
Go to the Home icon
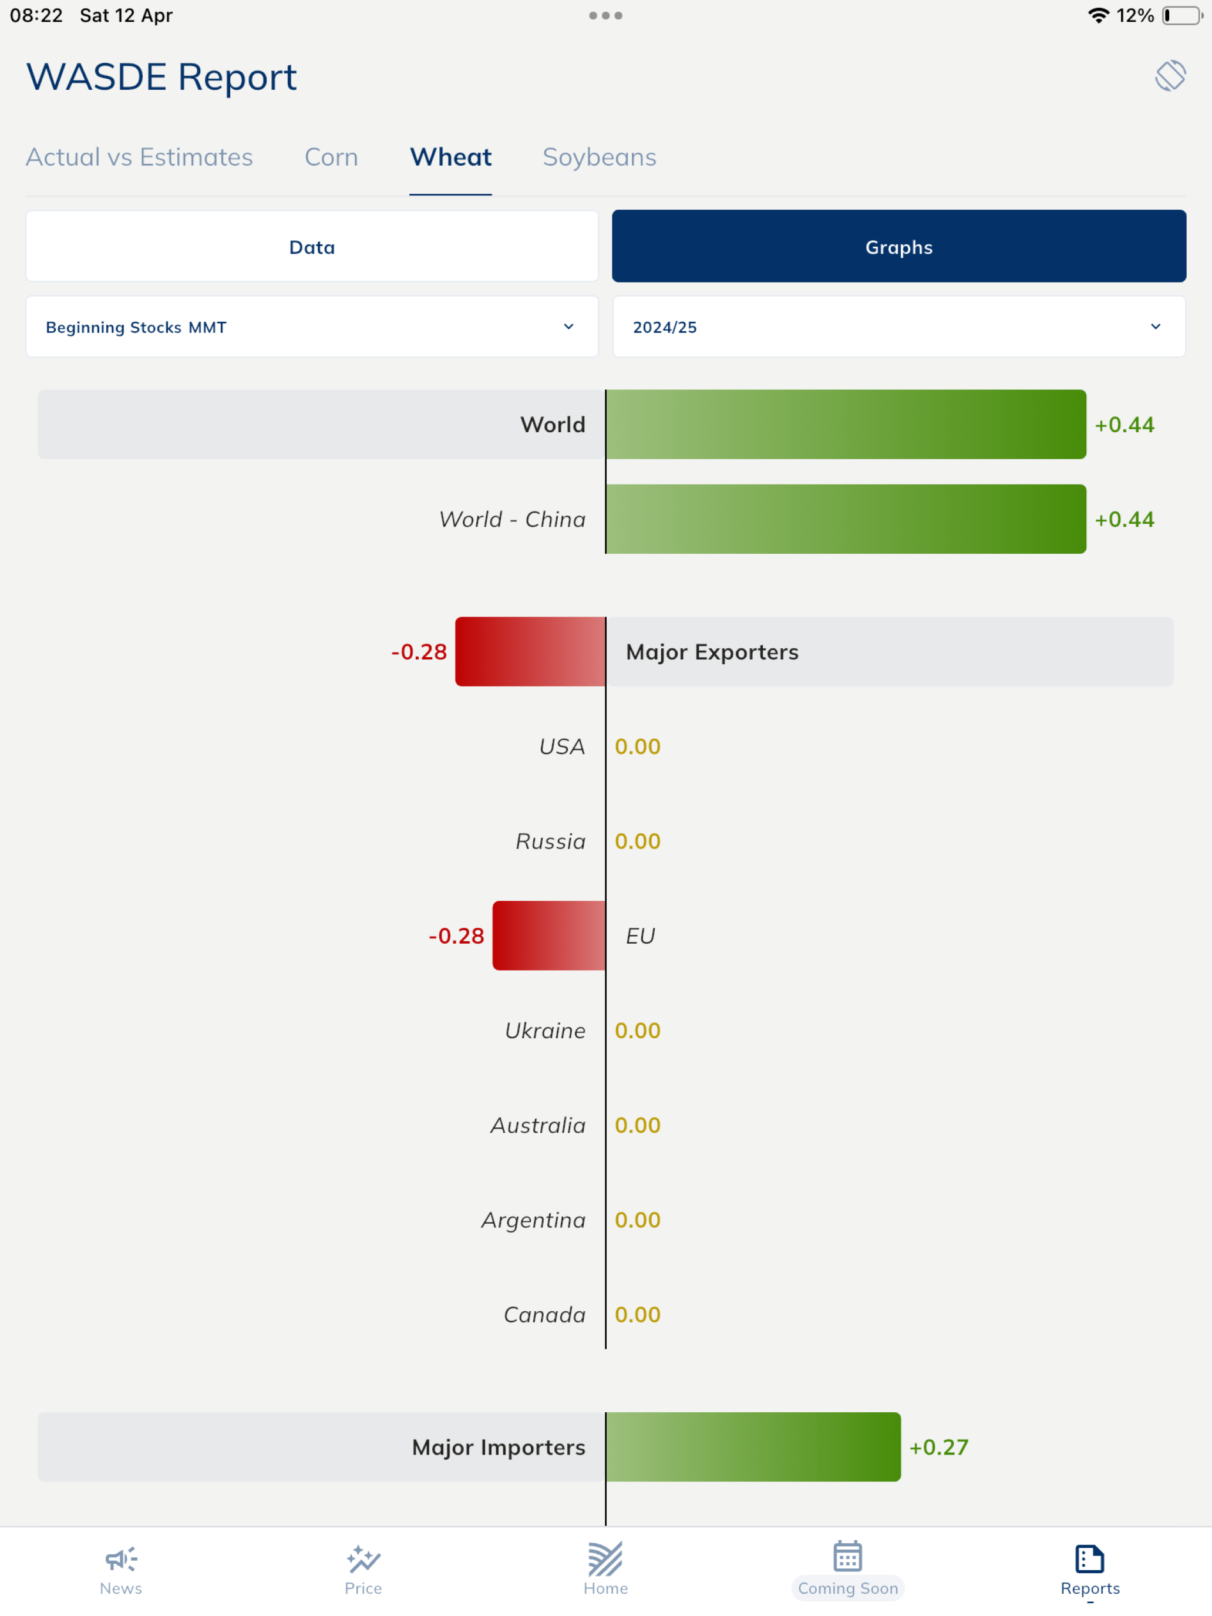point(605,1559)
